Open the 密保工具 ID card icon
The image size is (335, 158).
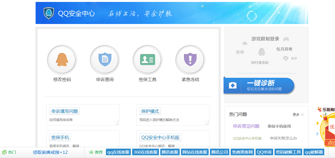click(148, 60)
